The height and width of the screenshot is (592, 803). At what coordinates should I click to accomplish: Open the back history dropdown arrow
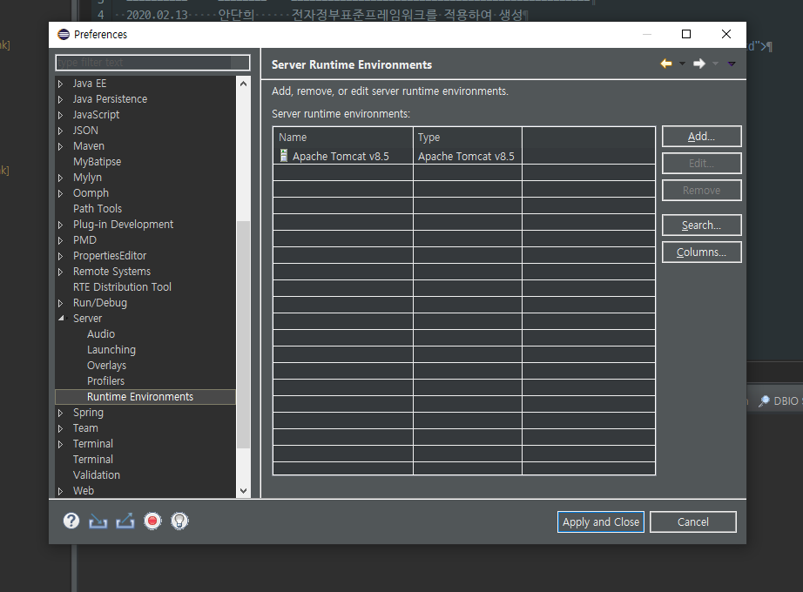click(682, 64)
